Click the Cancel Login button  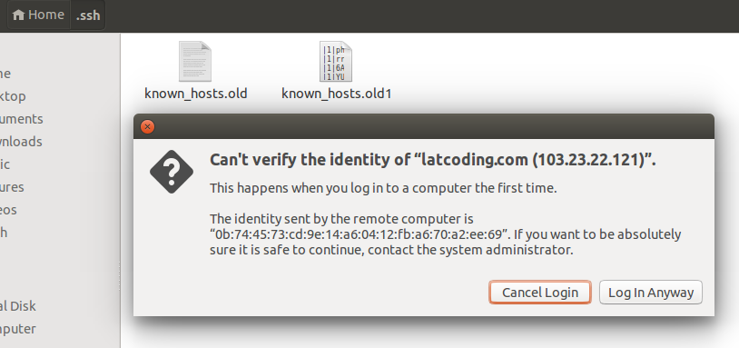tap(540, 293)
